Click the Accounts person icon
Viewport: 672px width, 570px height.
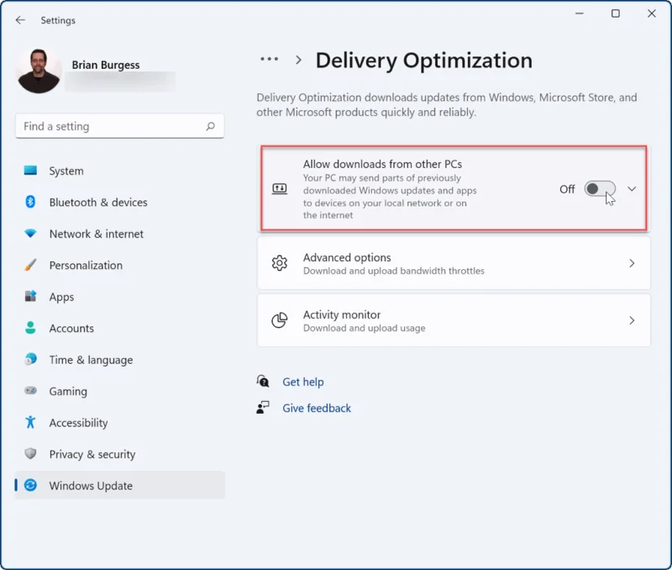[x=30, y=328]
